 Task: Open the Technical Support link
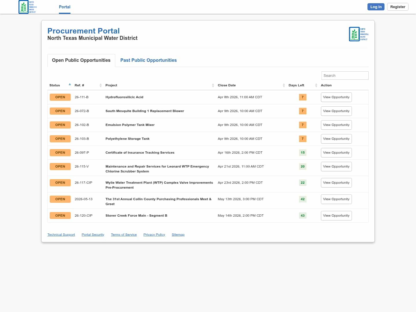click(61, 235)
